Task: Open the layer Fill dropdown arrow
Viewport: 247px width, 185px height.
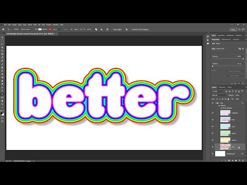Action: click(242, 99)
